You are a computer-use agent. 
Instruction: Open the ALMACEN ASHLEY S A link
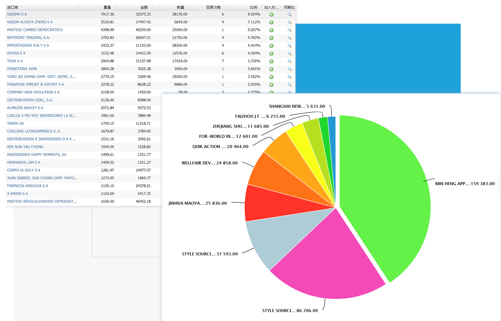tap(25, 108)
